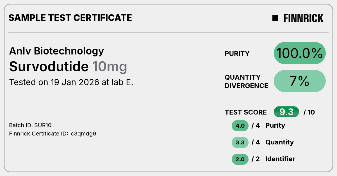Screen dimensions: 337x176
Task: Select certificate ID c3qmdg9
Action: click(x=83, y=134)
